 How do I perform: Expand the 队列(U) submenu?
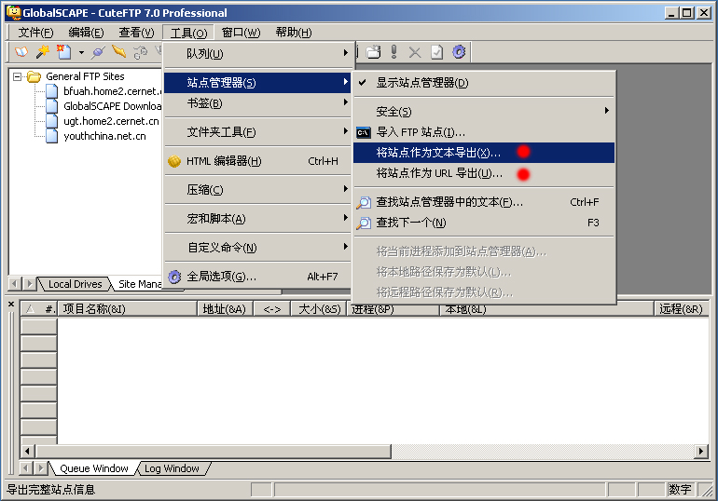(x=257, y=54)
